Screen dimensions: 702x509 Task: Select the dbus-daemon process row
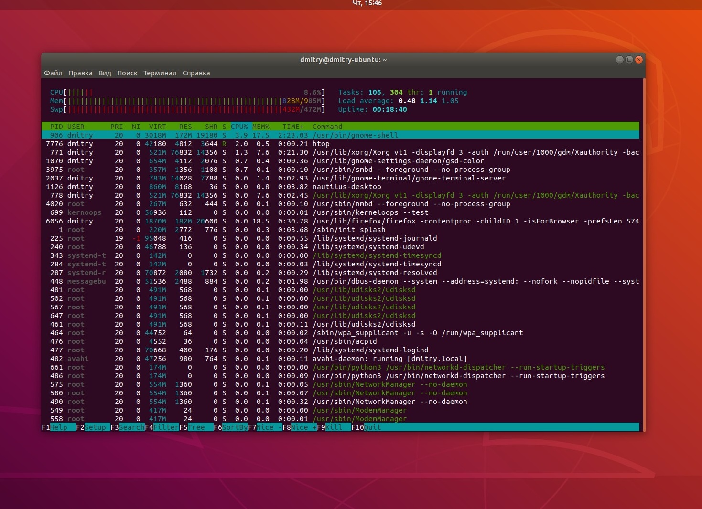tap(340, 281)
